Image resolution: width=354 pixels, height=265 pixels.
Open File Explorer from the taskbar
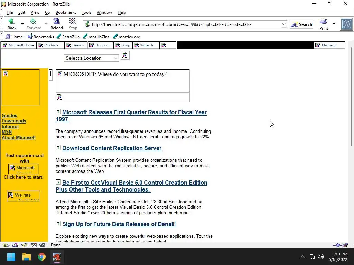(26, 257)
